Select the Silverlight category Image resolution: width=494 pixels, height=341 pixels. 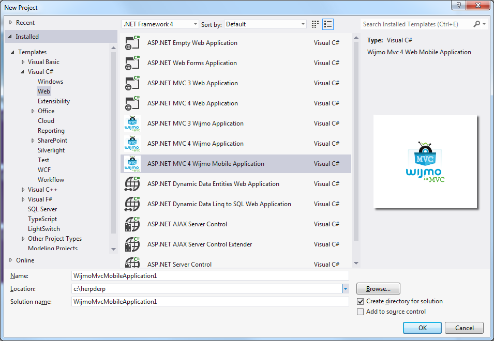click(x=51, y=150)
